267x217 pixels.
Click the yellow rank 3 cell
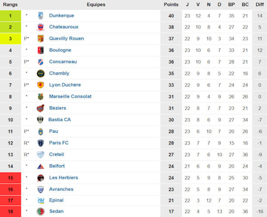[10, 39]
